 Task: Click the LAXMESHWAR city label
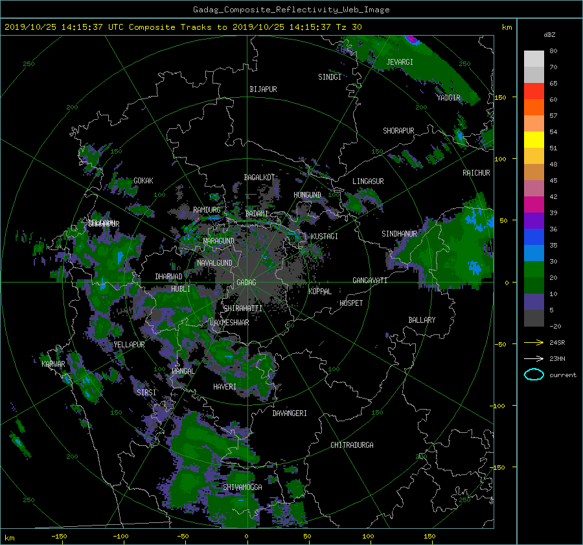229,323
